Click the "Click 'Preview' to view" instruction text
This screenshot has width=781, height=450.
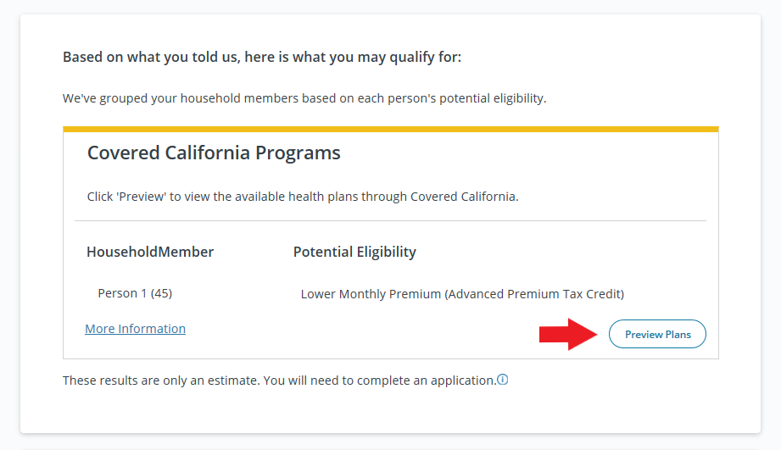[303, 197]
